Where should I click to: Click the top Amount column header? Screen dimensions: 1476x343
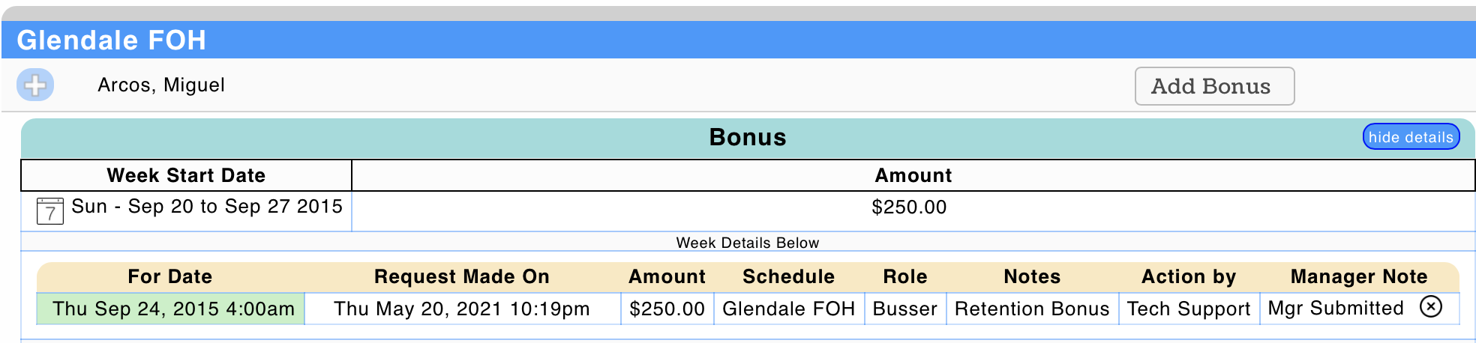pyautogui.click(x=913, y=176)
